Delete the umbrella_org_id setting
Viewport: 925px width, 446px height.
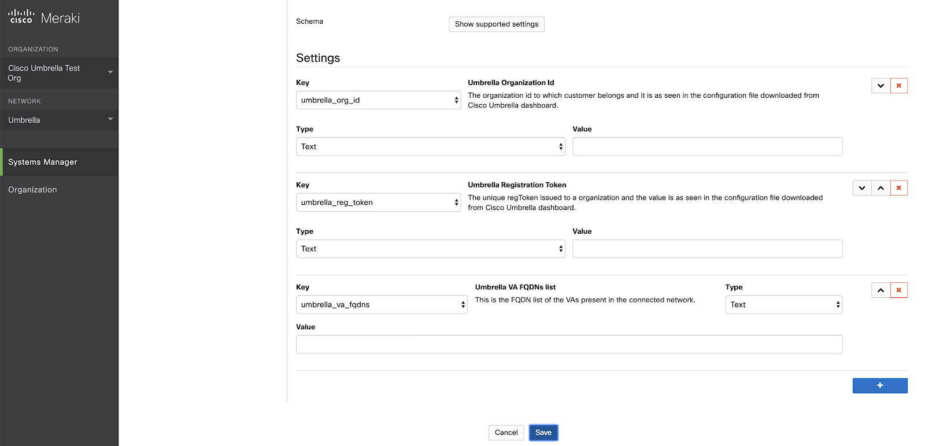[899, 86]
